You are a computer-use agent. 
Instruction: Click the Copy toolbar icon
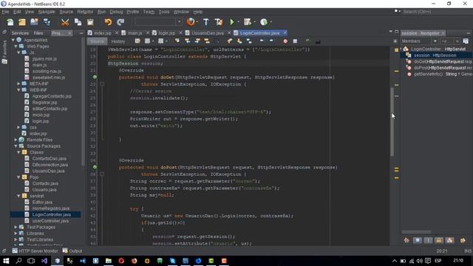pyautogui.click(x=78, y=22)
